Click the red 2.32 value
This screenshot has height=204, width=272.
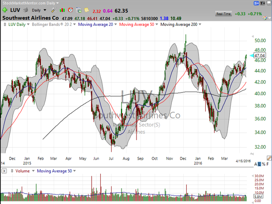(97, 11)
